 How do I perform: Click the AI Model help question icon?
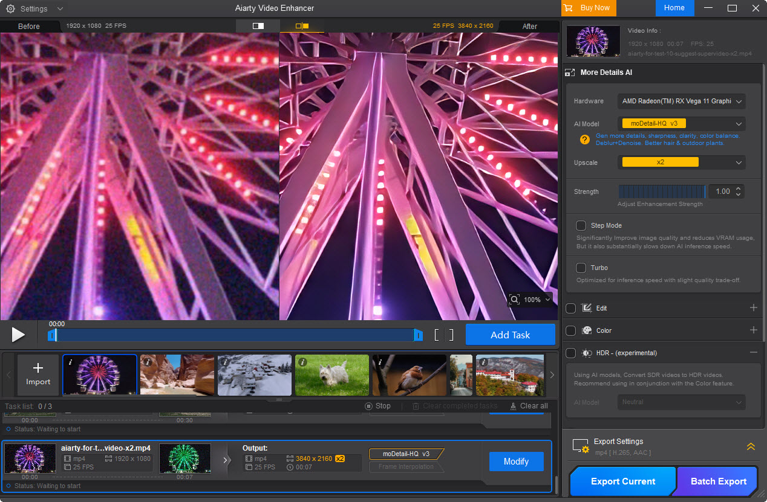tap(584, 140)
